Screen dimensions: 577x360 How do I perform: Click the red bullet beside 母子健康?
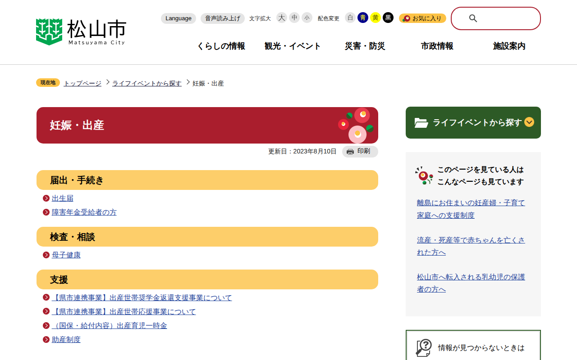click(x=46, y=255)
